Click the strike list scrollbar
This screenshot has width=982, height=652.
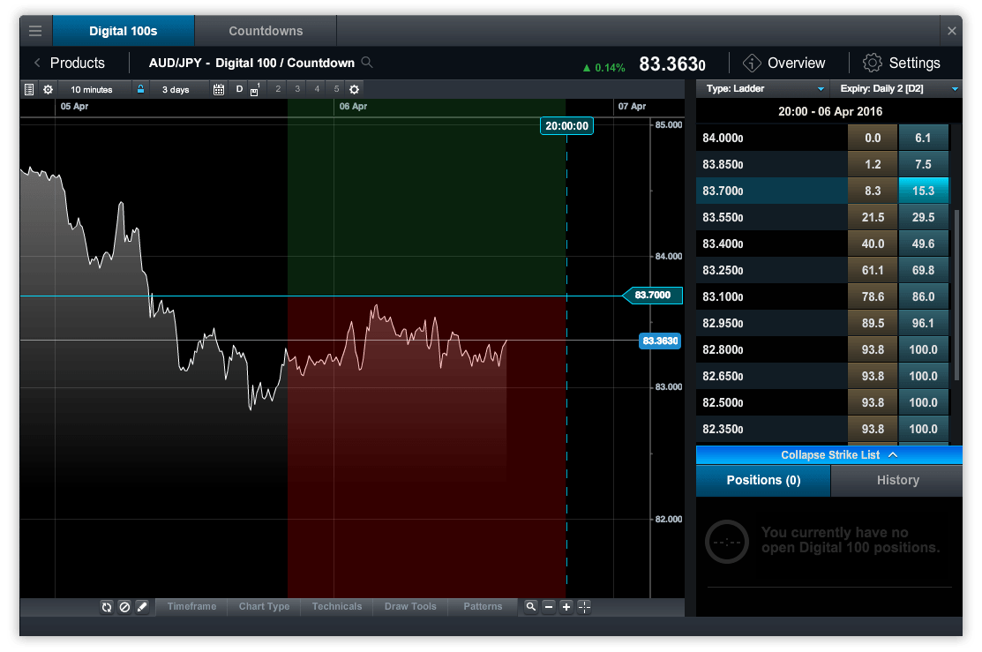(956, 295)
